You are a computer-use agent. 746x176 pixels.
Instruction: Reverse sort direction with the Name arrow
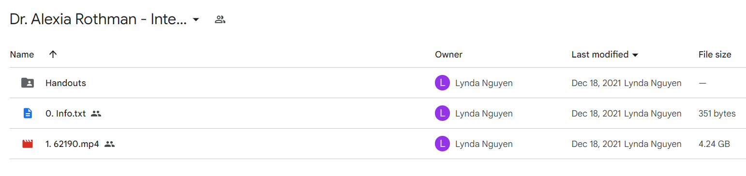tap(53, 55)
